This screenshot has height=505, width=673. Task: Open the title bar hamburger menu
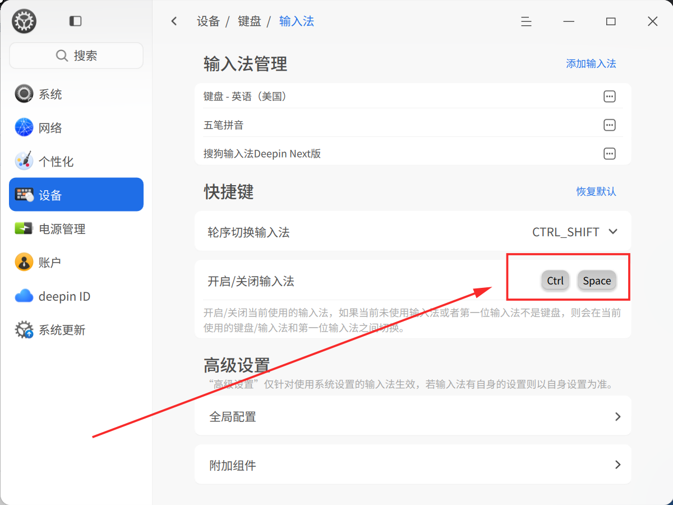click(x=526, y=21)
